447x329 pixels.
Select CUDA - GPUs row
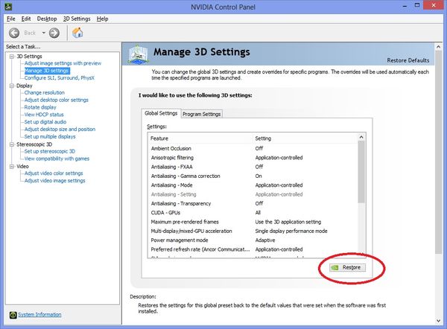(x=253, y=213)
